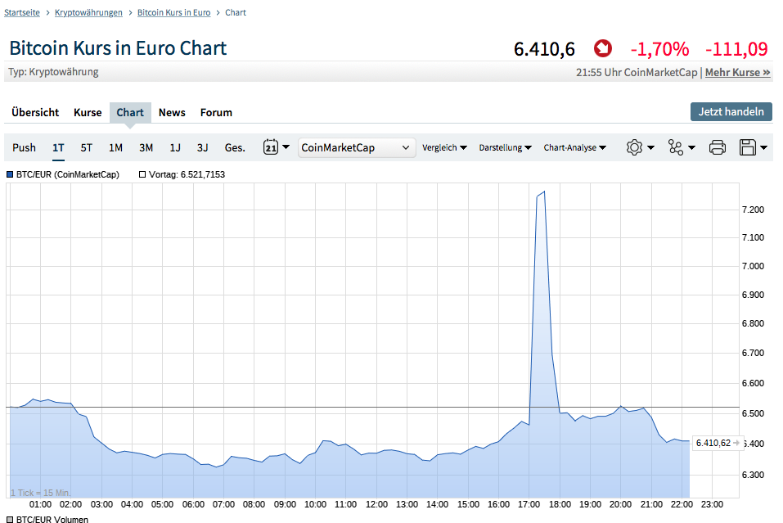
Task: Click the Jetzt handeln button
Action: point(731,111)
